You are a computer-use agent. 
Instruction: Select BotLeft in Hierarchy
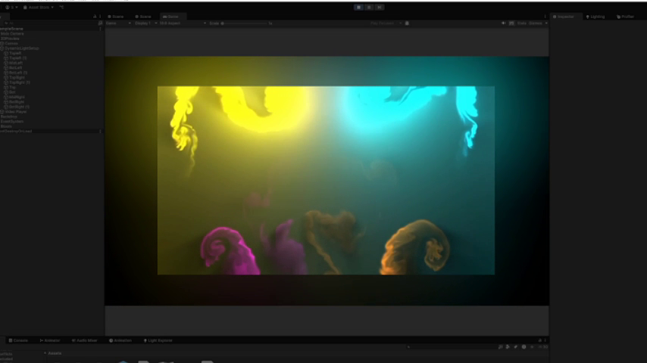pyautogui.click(x=16, y=68)
